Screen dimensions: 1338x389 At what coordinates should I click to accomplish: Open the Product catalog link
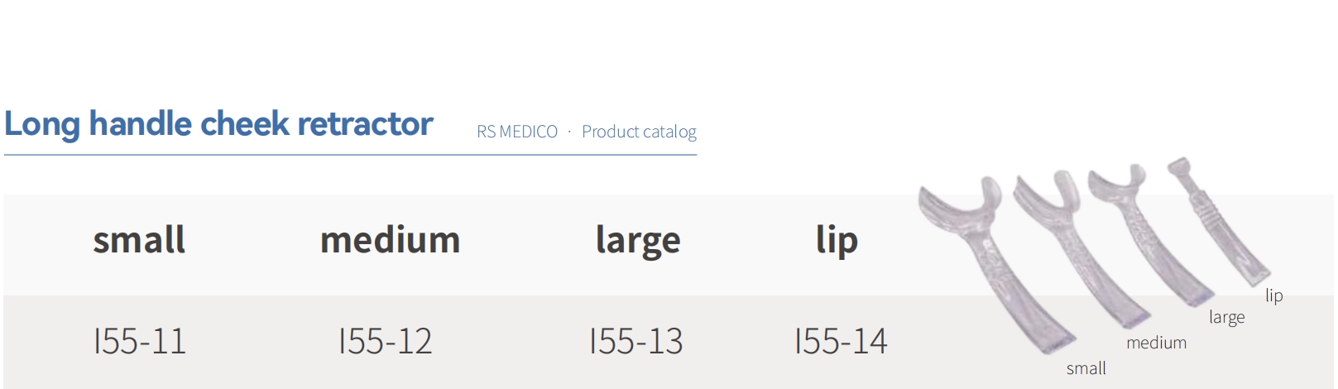click(639, 132)
